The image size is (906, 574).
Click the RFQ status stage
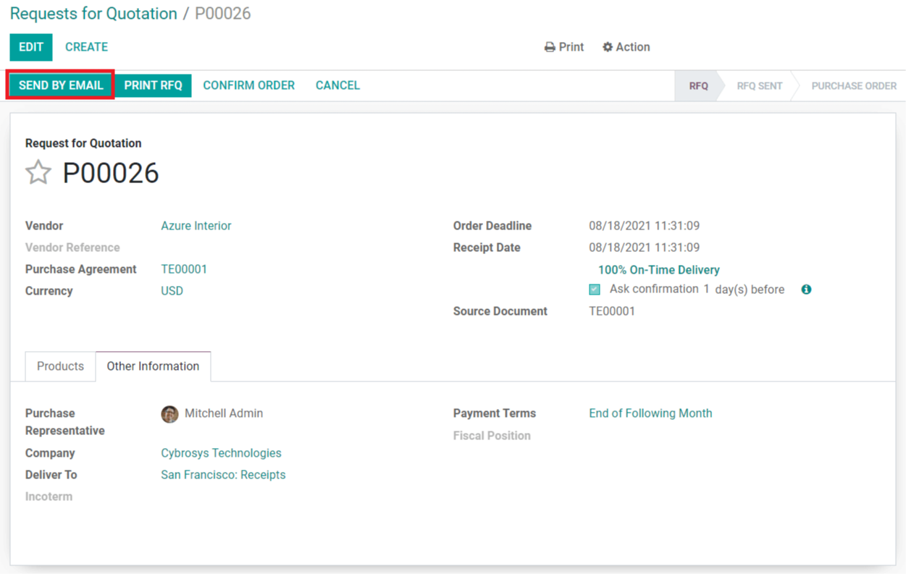[699, 85]
